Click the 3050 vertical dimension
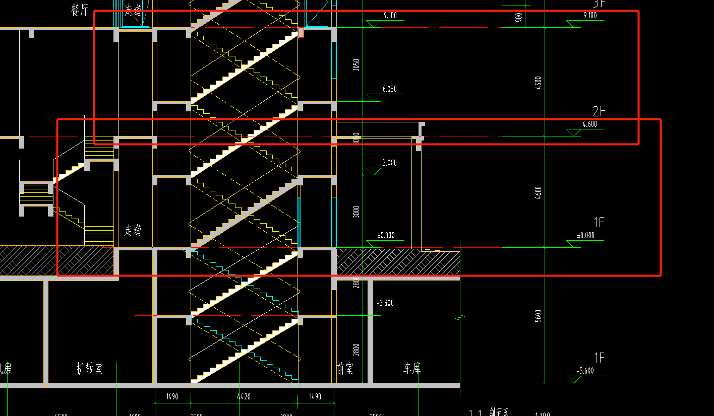Image resolution: width=714 pixels, height=416 pixels. [356, 64]
